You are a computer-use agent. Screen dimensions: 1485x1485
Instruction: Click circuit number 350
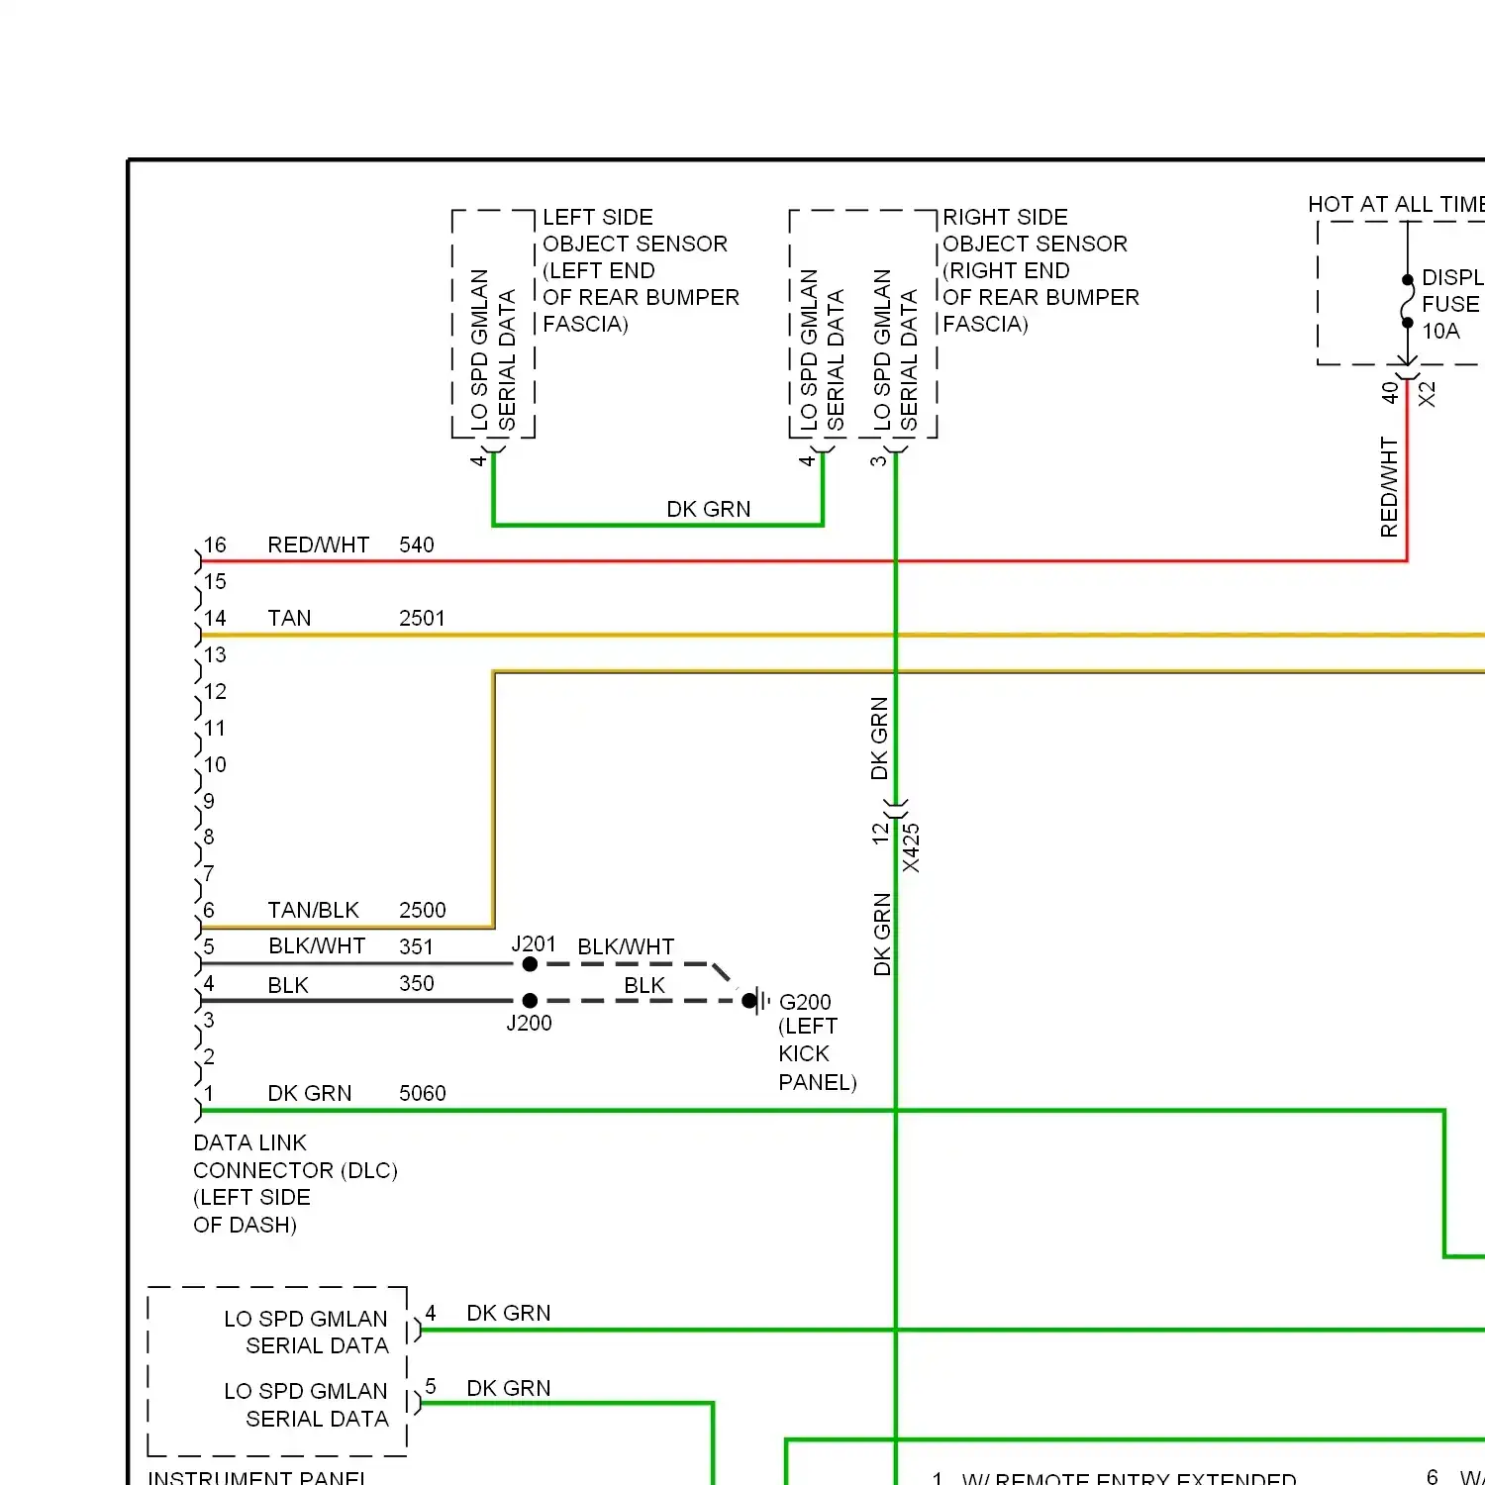[417, 984]
